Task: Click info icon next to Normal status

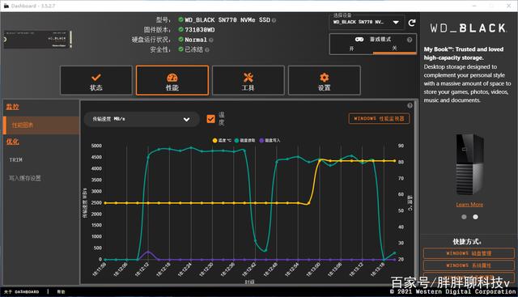Action: coord(210,40)
